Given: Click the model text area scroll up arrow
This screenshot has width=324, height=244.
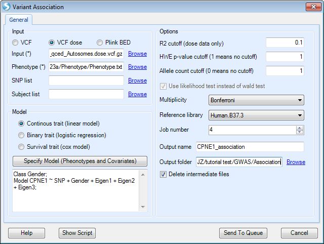Looking at the screenshot, I should pos(143,175).
